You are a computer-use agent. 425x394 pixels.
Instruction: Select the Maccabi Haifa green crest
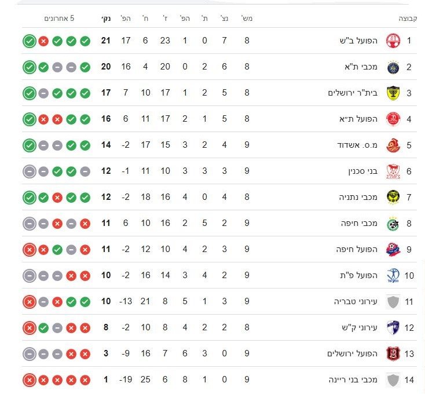(393, 224)
